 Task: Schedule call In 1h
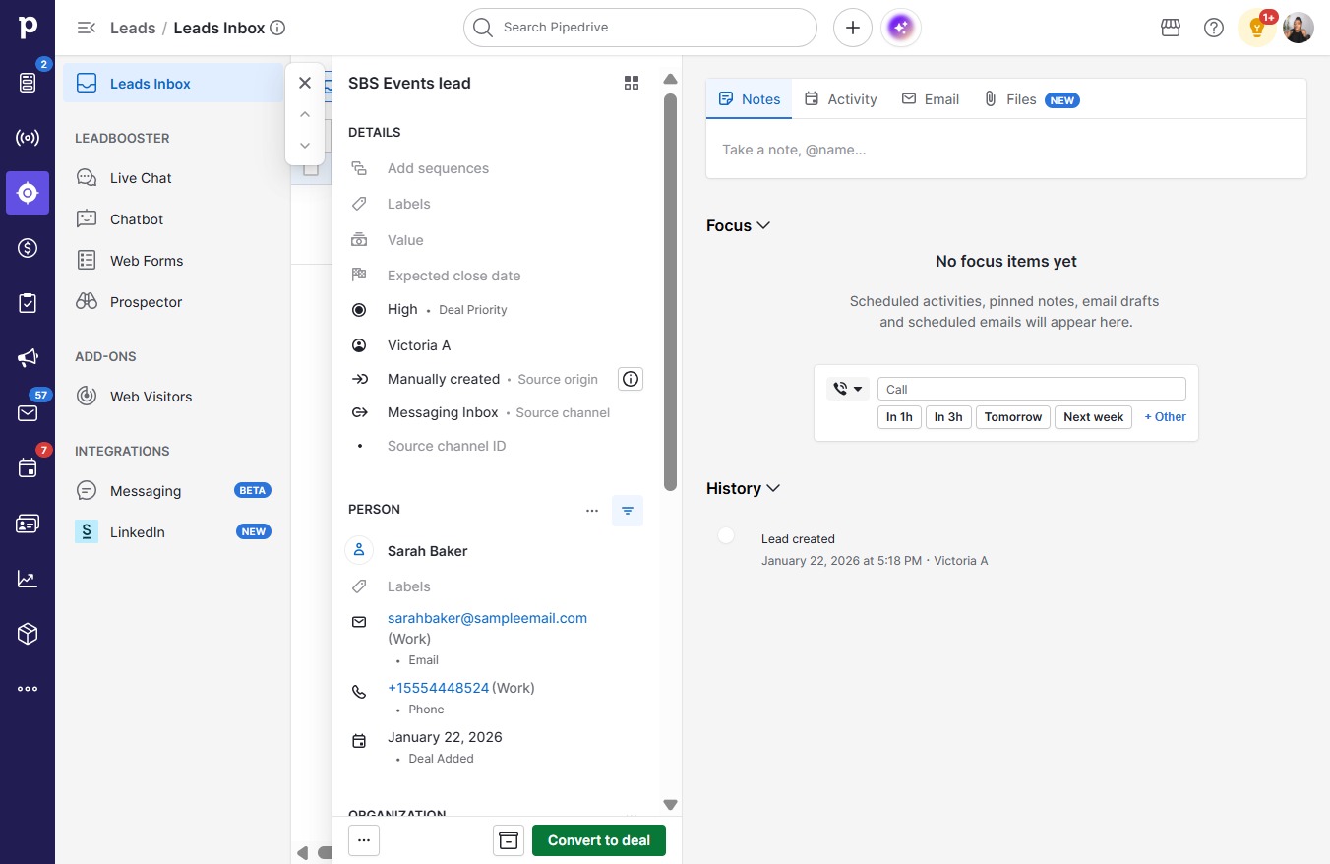(899, 417)
